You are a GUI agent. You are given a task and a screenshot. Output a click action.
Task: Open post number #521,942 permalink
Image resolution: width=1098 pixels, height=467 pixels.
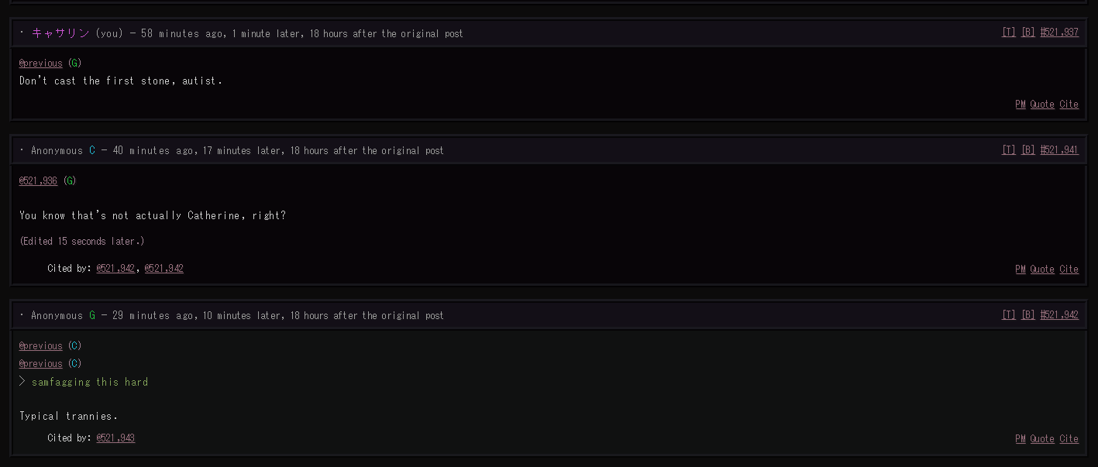point(1059,315)
